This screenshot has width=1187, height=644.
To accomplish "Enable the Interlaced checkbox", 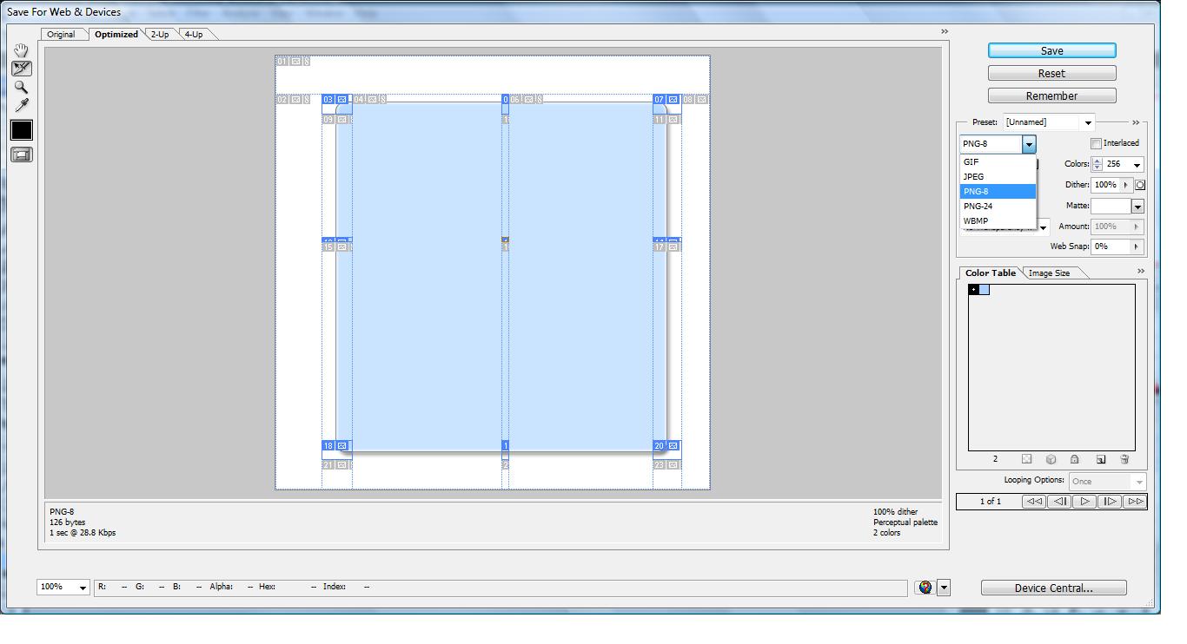I will click(x=1095, y=142).
